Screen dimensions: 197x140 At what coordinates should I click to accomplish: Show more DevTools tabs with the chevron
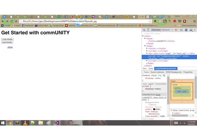(x=172, y=30)
